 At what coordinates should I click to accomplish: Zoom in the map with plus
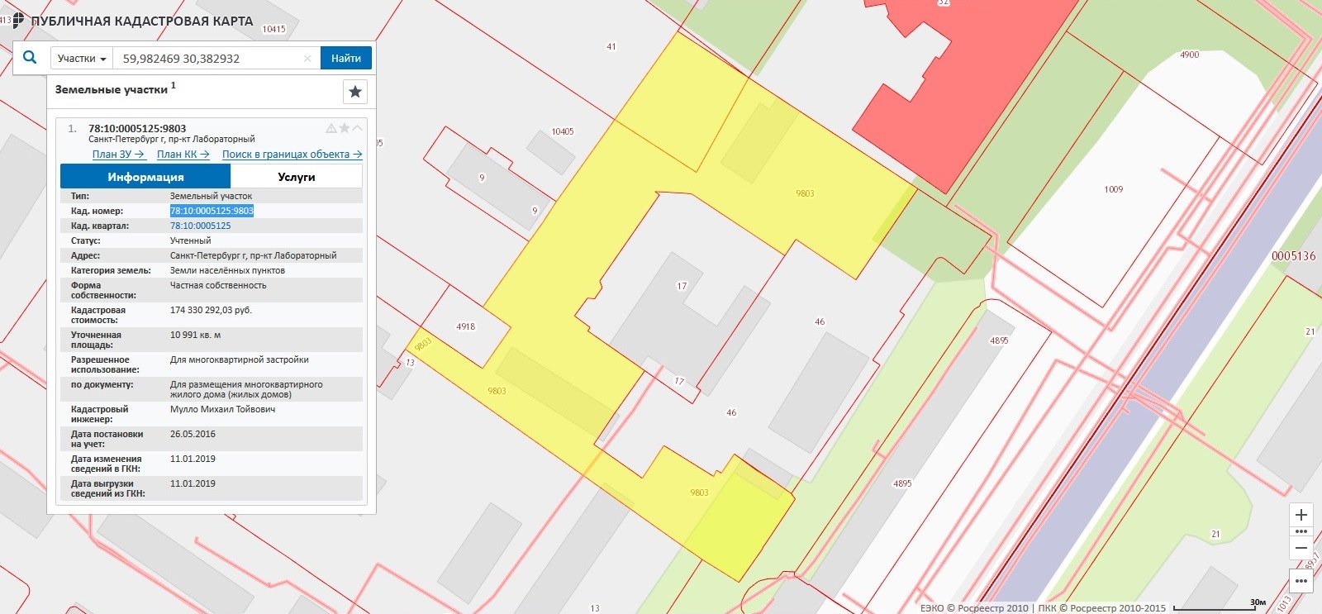pyautogui.click(x=1301, y=515)
